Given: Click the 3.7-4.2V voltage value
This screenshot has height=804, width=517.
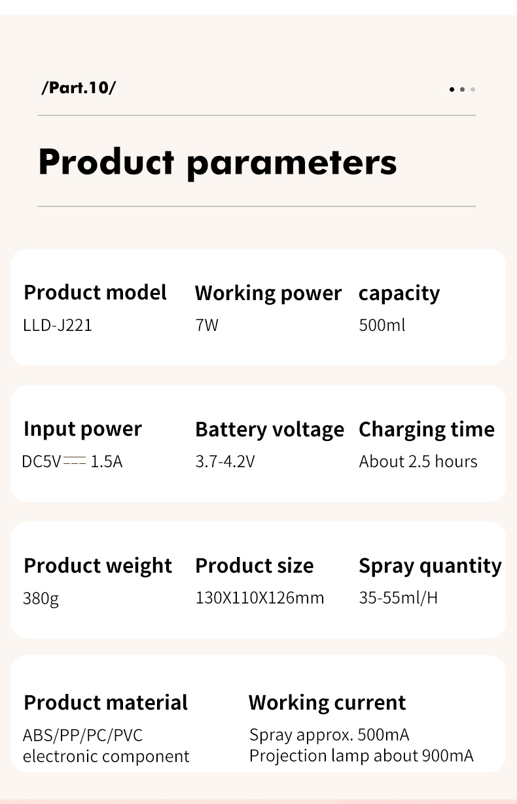Looking at the screenshot, I should click(x=225, y=461).
